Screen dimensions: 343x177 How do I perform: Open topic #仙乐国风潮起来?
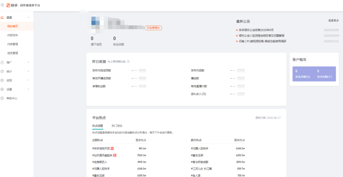[x=102, y=155]
